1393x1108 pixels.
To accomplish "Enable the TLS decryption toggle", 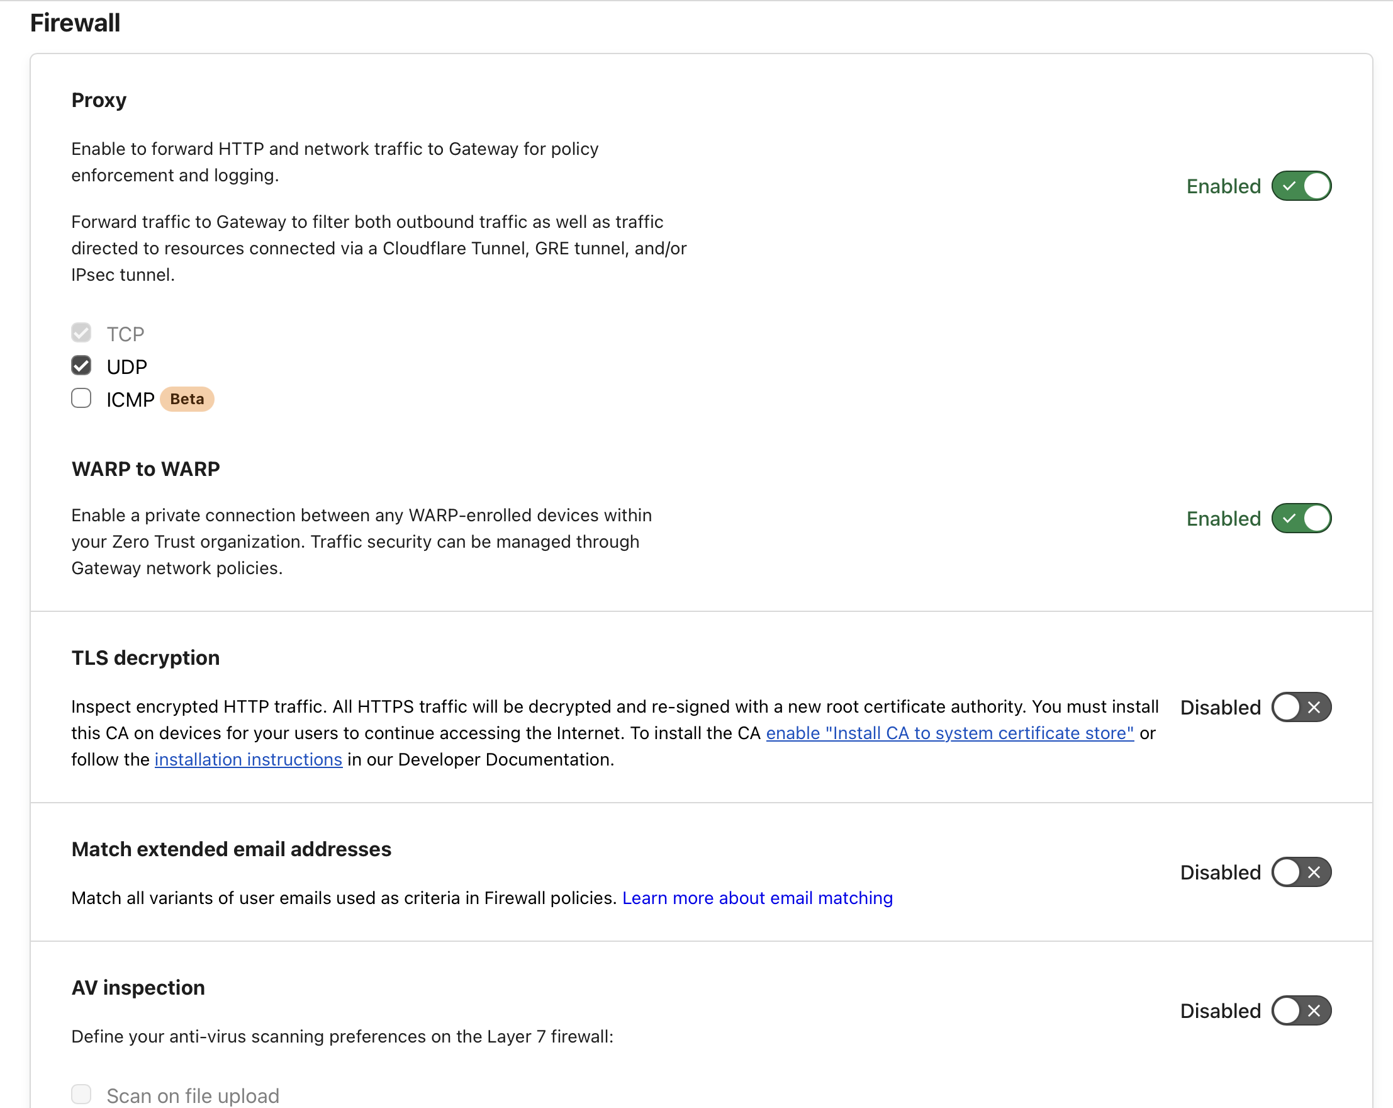I will click(1301, 707).
